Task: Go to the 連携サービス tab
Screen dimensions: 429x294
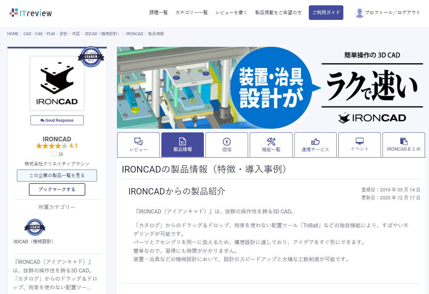Action: pos(315,145)
